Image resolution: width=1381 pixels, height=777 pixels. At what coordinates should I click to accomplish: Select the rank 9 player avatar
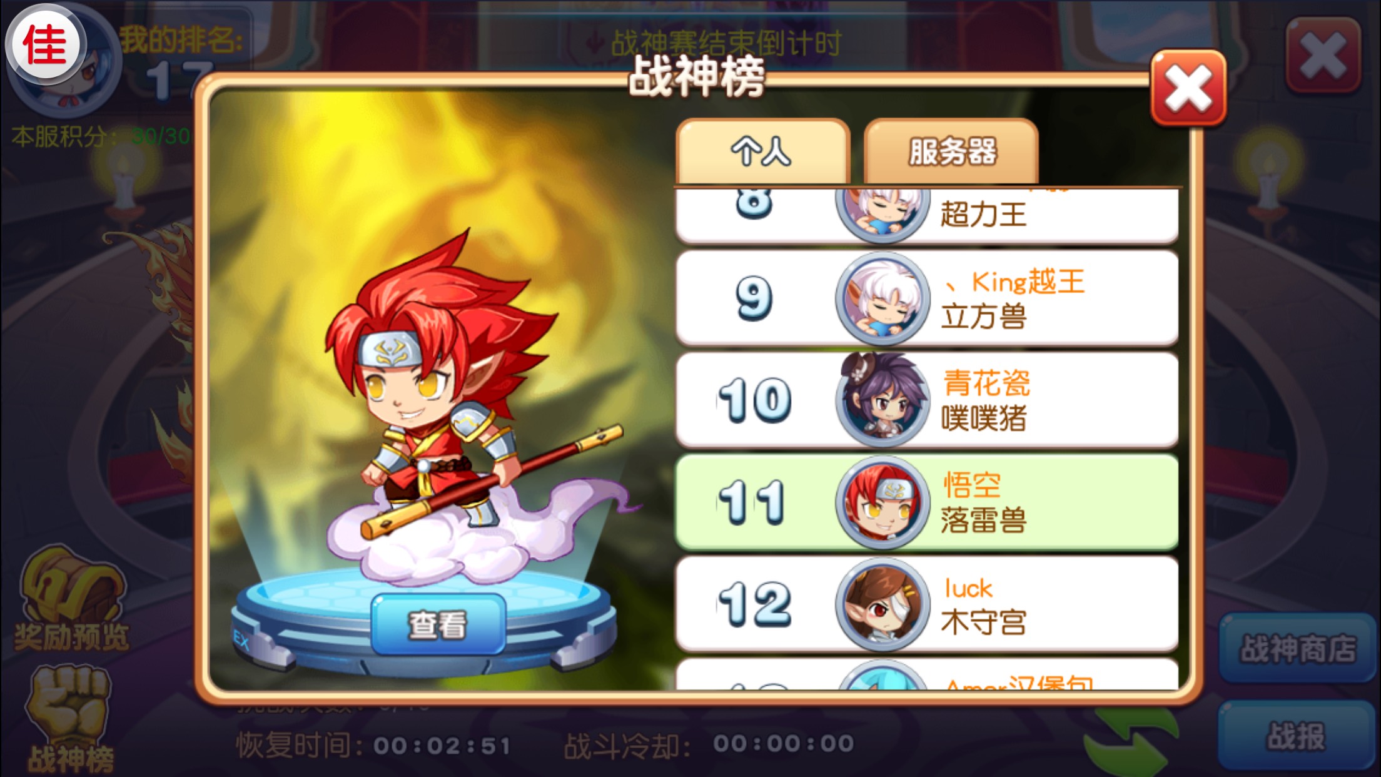coord(883,298)
